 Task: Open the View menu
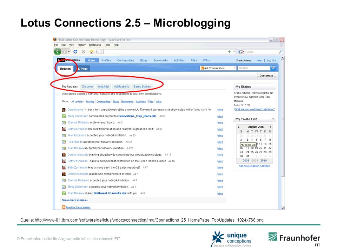(x=72, y=45)
